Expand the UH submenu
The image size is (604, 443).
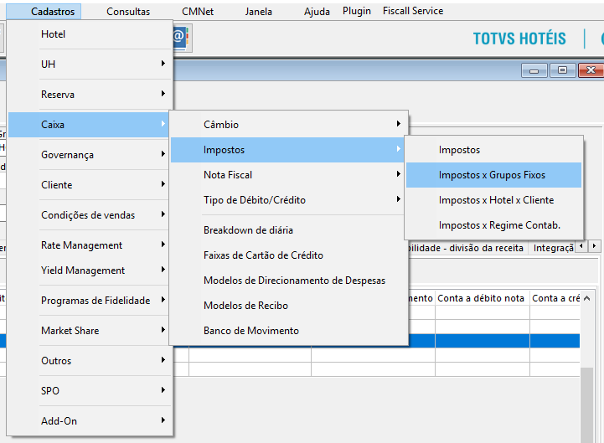pos(90,64)
